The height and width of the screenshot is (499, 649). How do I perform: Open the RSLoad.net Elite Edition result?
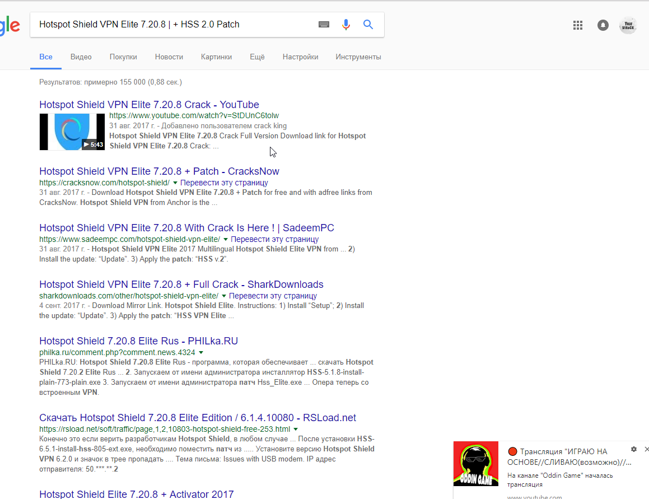point(198,417)
